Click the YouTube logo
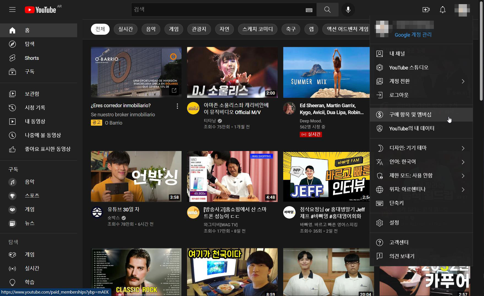Screen dimensions: 484x296 (x=40, y=10)
